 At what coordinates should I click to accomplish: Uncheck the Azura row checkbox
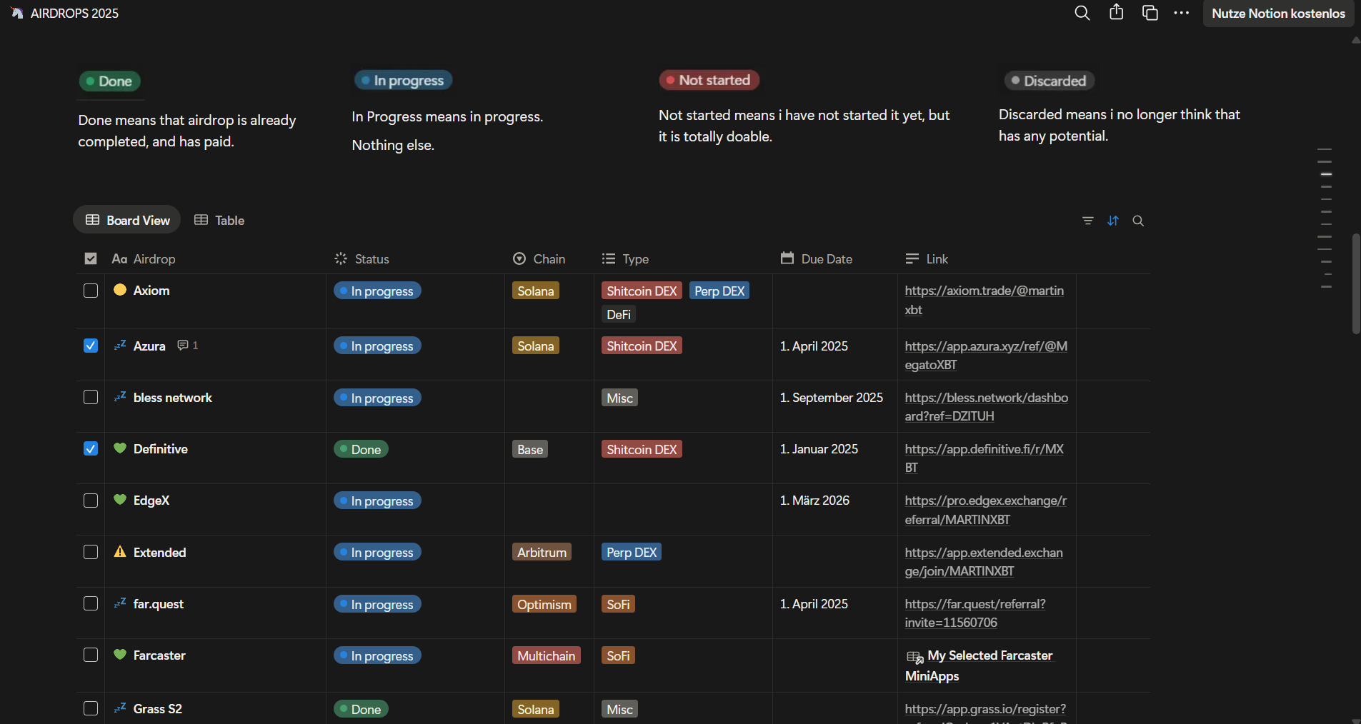coord(91,346)
